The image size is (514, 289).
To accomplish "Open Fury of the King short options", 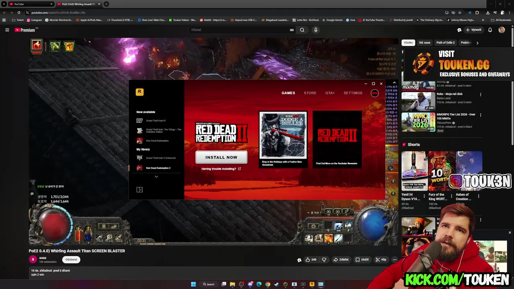I will pos(451,197).
